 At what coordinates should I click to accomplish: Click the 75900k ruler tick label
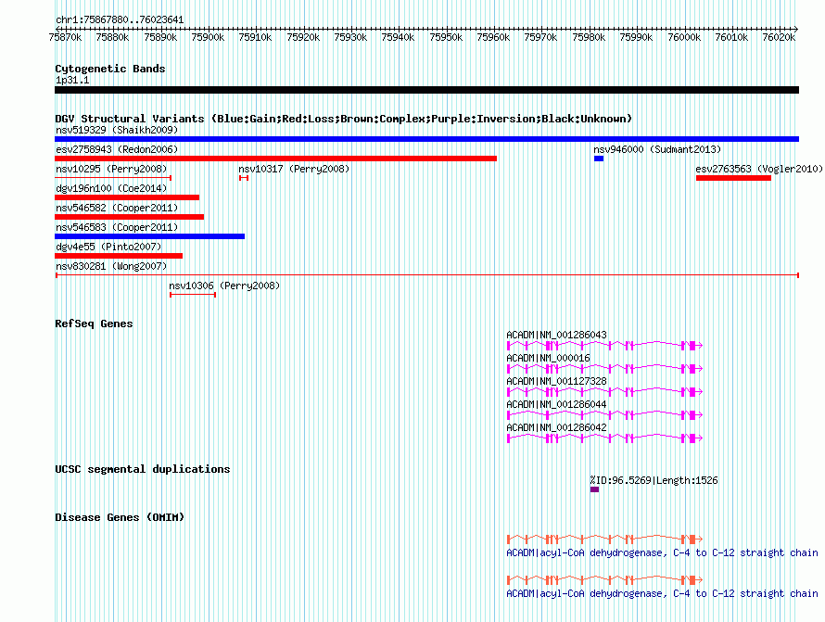(x=208, y=37)
